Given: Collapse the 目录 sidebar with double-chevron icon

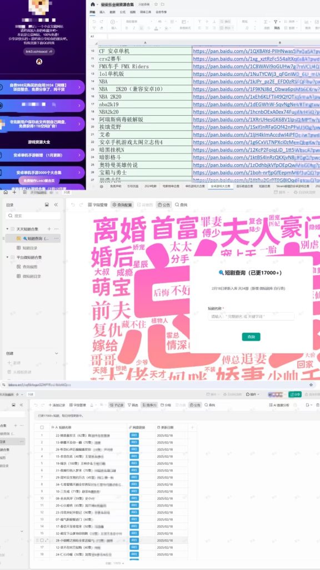Looking at the screenshot, I should click(56, 205).
